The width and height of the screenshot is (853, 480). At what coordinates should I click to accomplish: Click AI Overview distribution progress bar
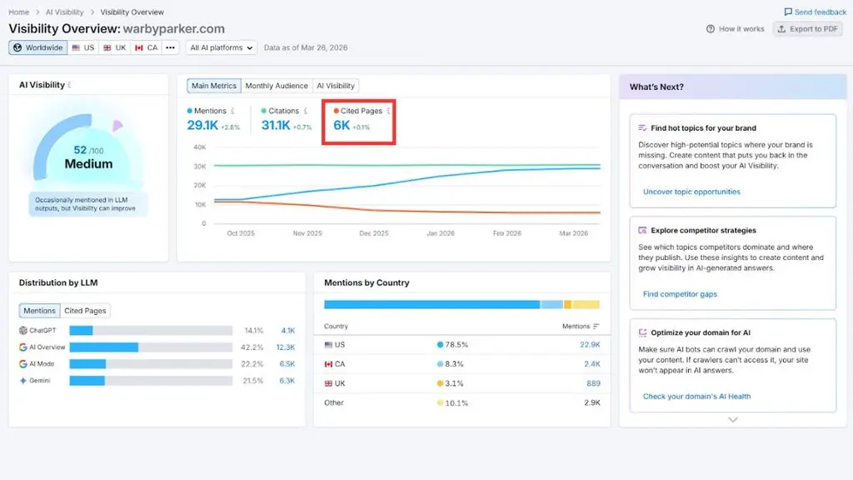151,347
